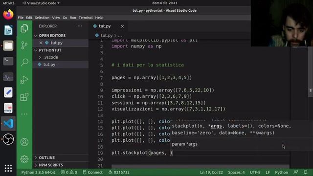Open the Search view icon
313x176 pixels.
click(24, 62)
